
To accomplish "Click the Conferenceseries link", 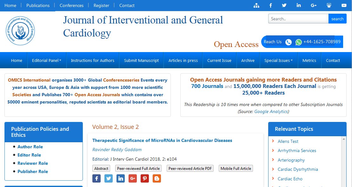I will click(x=121, y=80).
